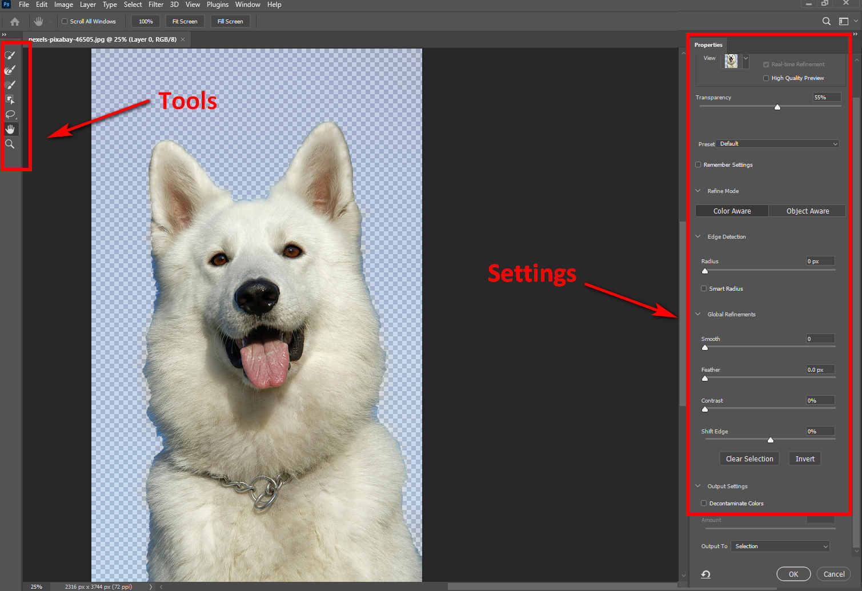Open the Select menu
The width and height of the screenshot is (862, 591).
coord(133,5)
